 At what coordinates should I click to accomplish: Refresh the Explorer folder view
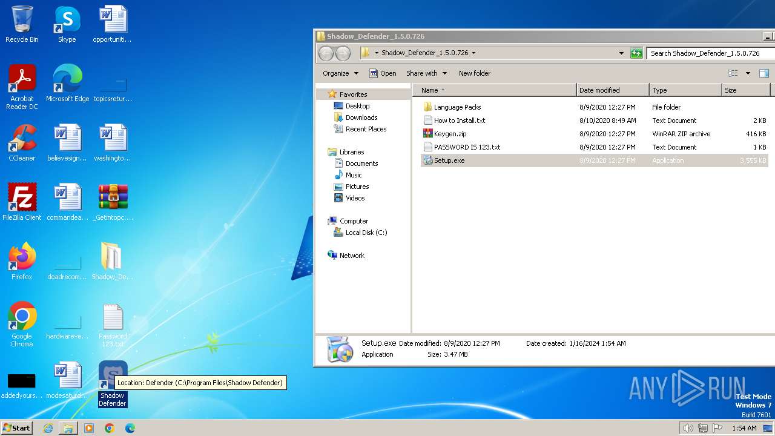coord(636,53)
